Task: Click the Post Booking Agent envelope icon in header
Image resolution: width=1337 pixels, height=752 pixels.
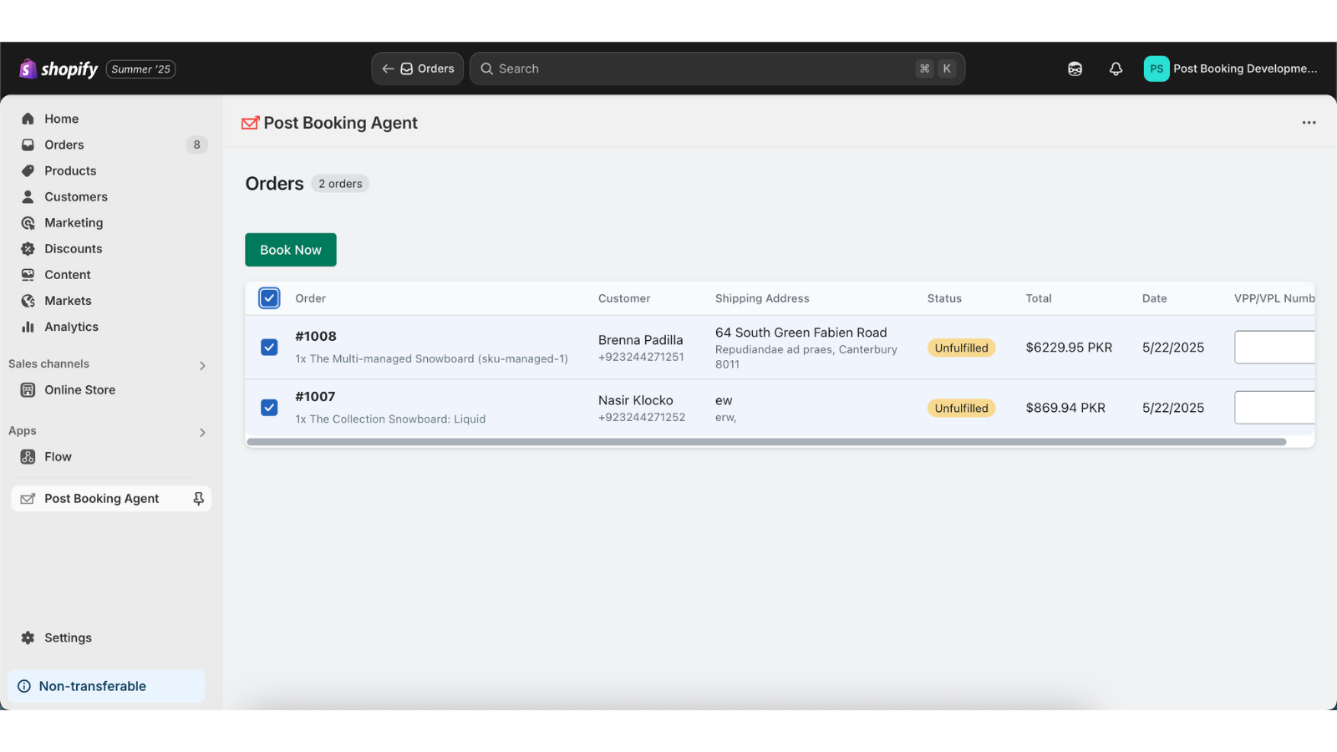Action: tap(250, 123)
